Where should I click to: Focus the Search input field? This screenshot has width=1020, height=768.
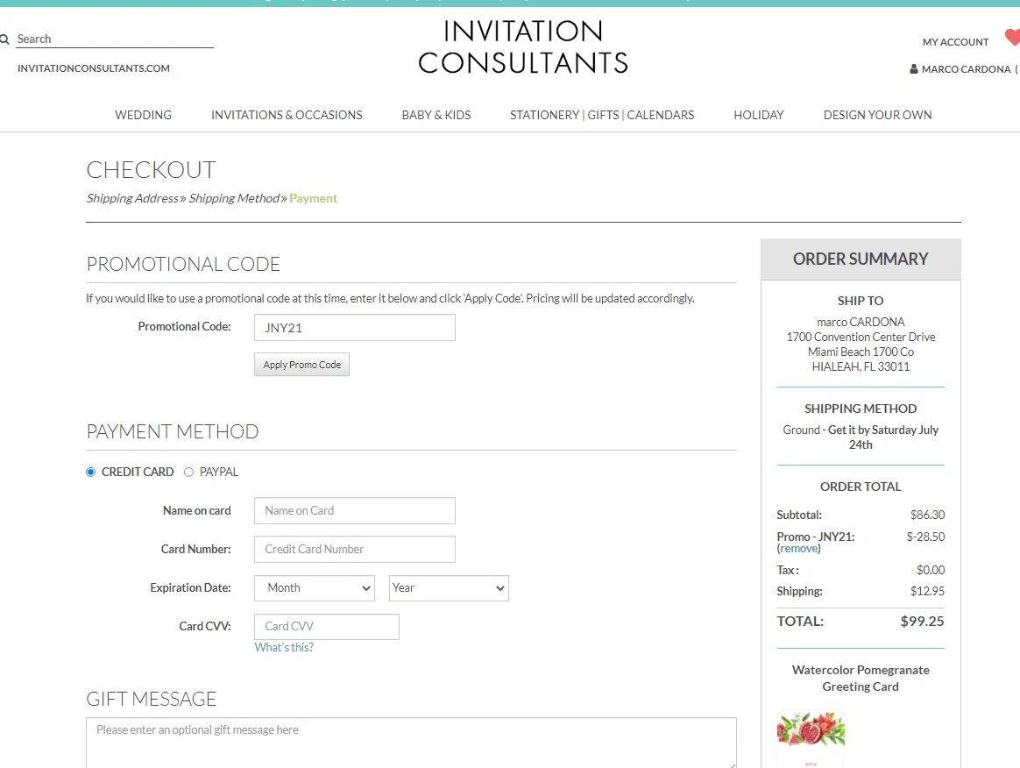click(x=115, y=39)
